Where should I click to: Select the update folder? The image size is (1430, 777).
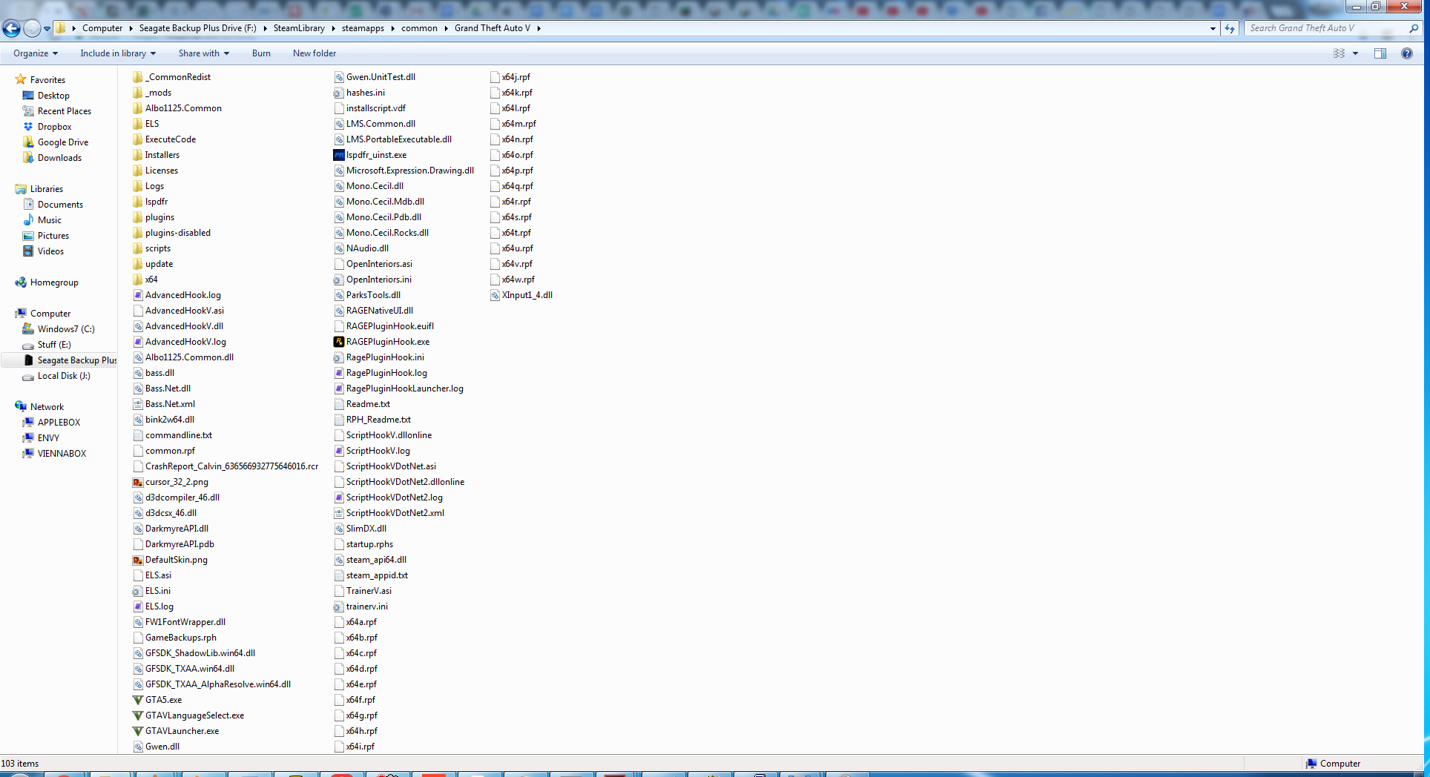[159, 264]
